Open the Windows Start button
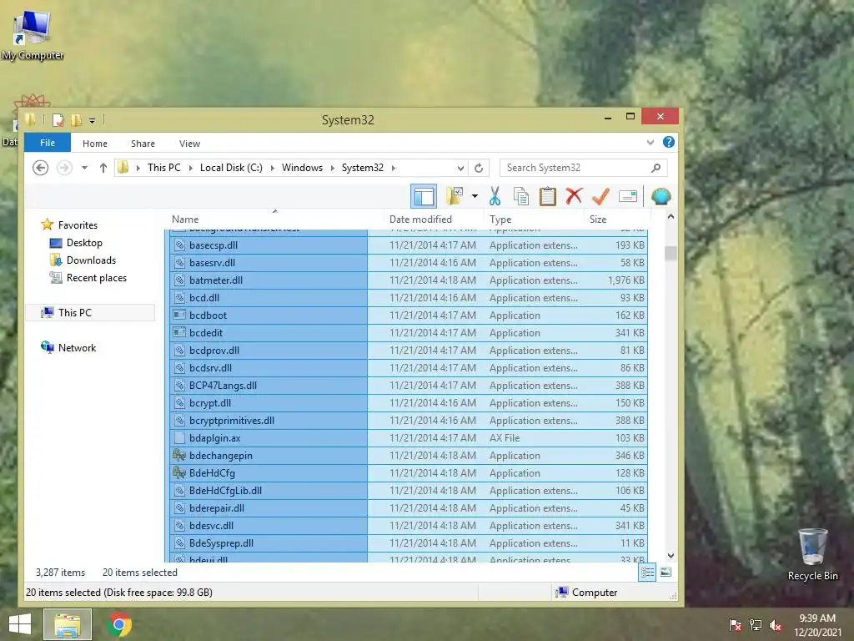854x641 pixels. point(20,624)
